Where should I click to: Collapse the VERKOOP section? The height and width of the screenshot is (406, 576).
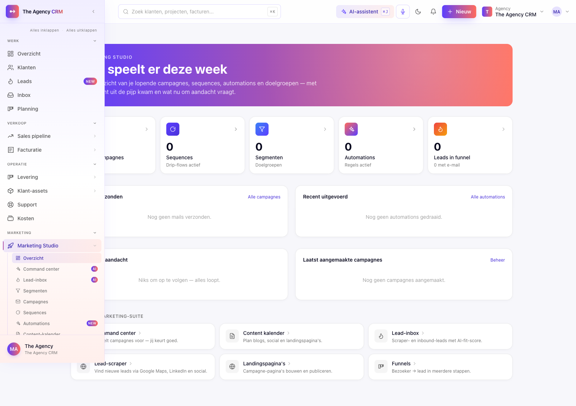click(95, 123)
